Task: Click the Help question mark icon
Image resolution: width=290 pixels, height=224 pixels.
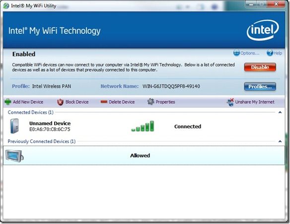Action: [270, 53]
